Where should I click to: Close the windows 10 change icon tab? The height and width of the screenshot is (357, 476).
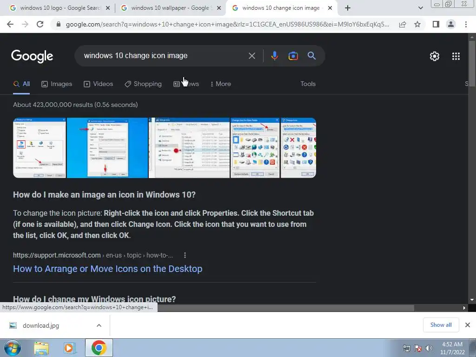330,8
